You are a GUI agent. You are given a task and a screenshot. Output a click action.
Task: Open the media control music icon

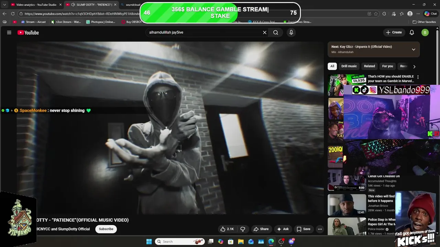[x=394, y=14]
